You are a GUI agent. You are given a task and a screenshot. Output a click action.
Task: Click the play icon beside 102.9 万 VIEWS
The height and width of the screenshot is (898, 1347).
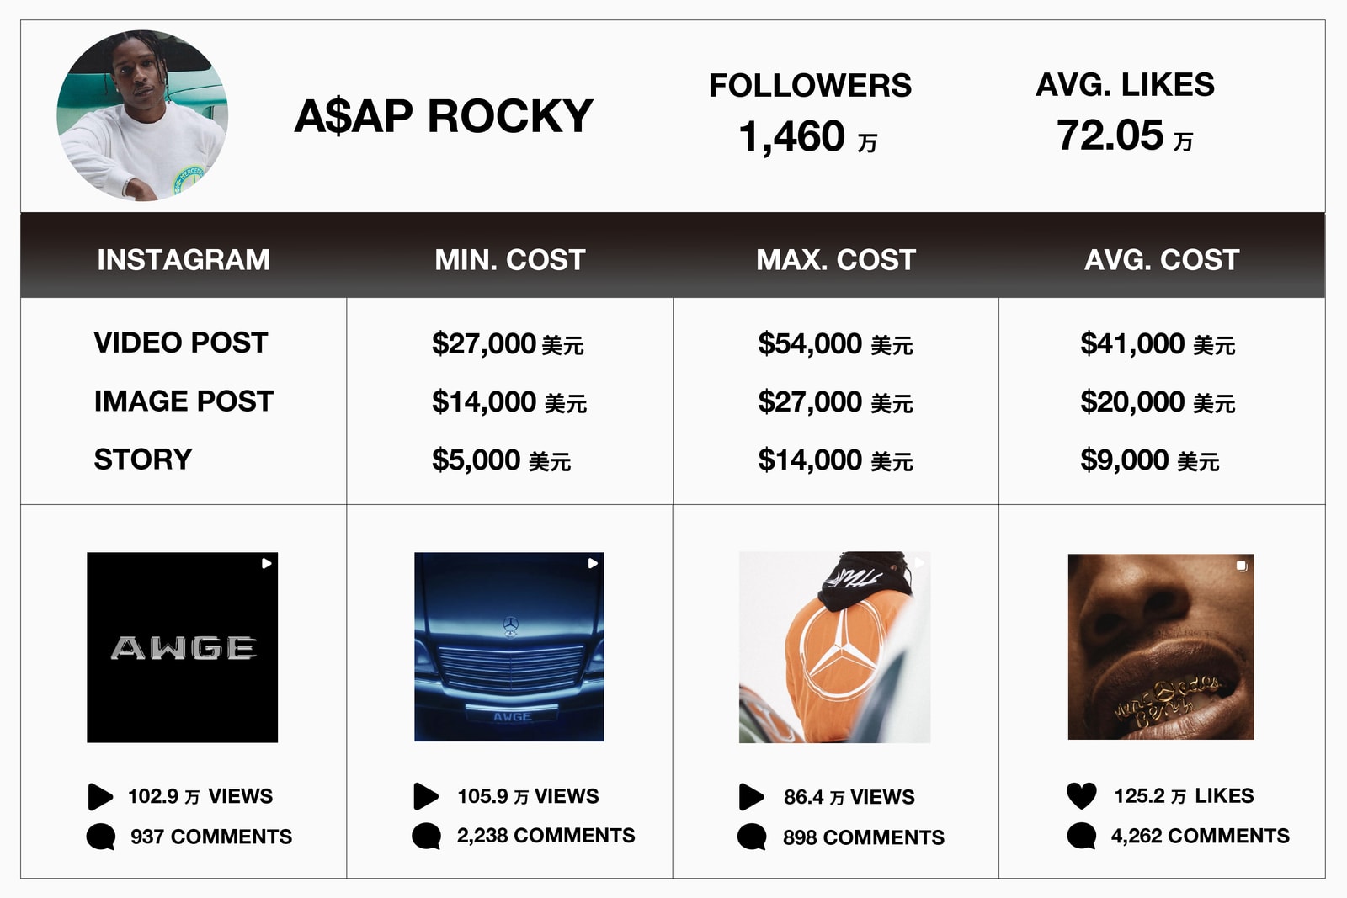pyautogui.click(x=100, y=796)
